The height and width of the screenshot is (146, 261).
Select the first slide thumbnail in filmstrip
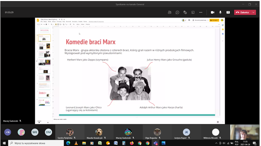pyautogui.click(x=44, y=30)
